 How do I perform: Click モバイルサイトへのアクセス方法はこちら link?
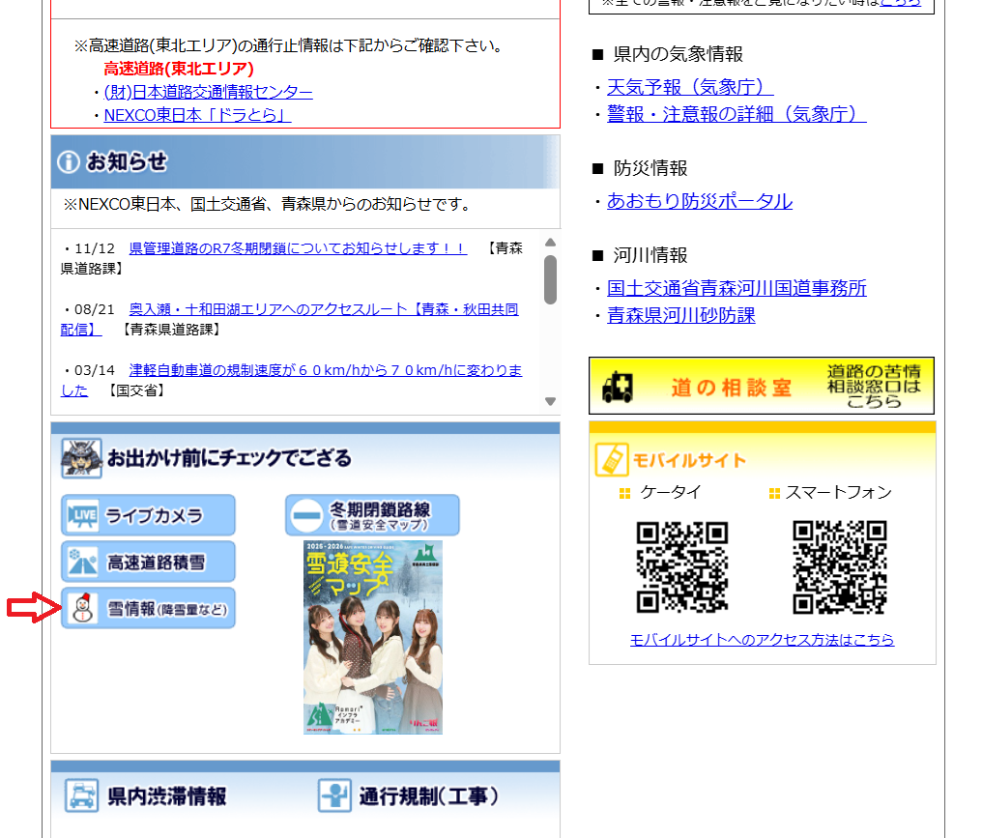pos(762,640)
